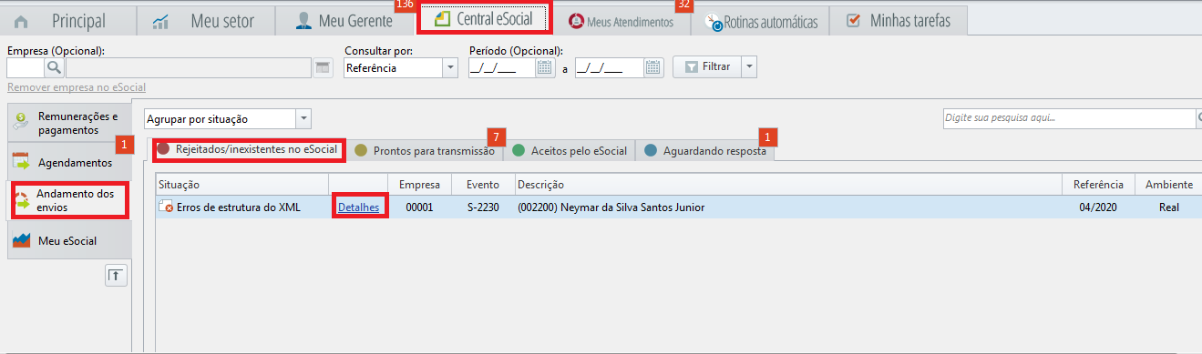This screenshot has height=354, width=1202.
Task: Expand the Filtrar options arrow
Action: (x=748, y=66)
